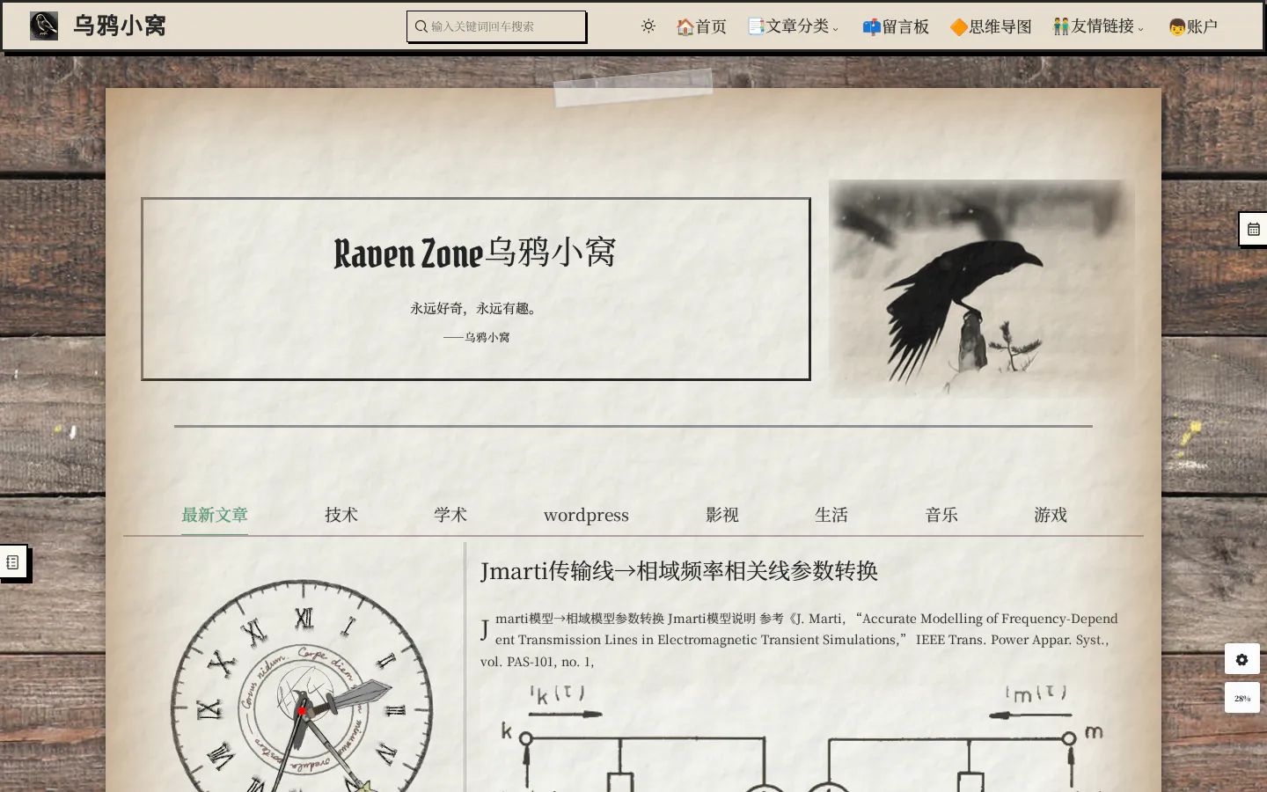1267x792 pixels.
Task: Expand the 友情链接 dropdown menu
Action: click(1099, 26)
